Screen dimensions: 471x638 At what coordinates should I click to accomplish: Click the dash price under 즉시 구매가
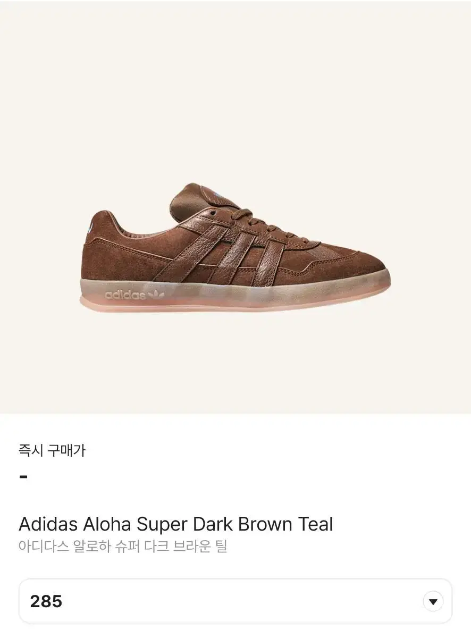pyautogui.click(x=23, y=476)
